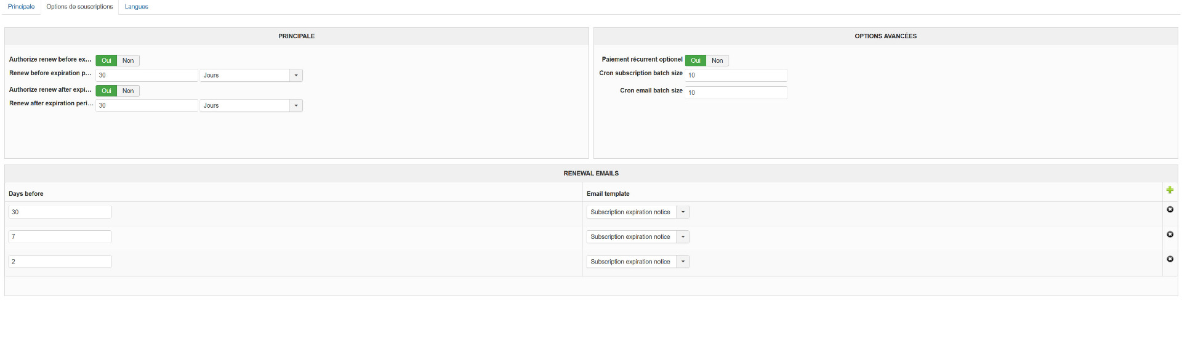Open the Langues tab
1182x338 pixels.
coord(136,7)
